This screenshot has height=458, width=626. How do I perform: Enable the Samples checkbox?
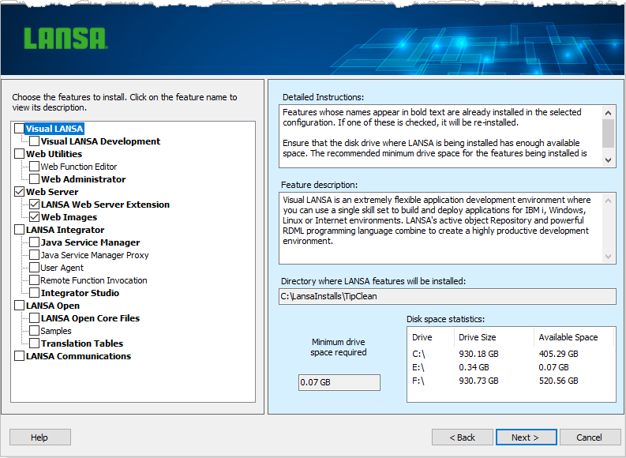(34, 331)
